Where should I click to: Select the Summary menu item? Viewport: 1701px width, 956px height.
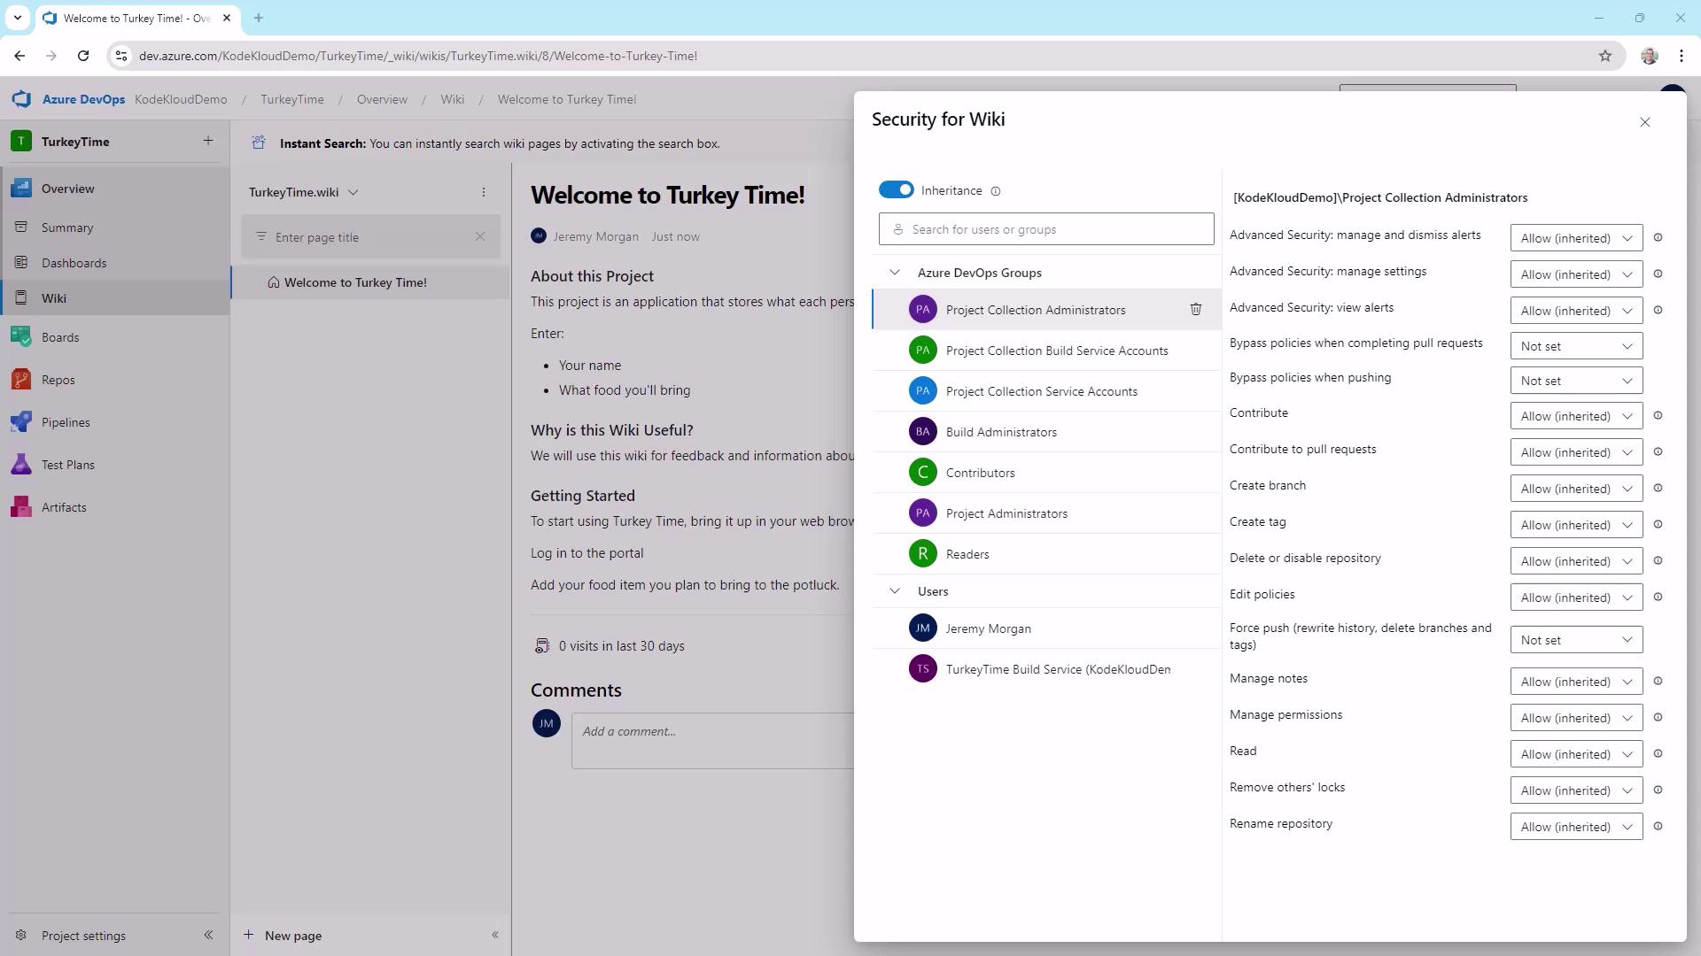67,227
